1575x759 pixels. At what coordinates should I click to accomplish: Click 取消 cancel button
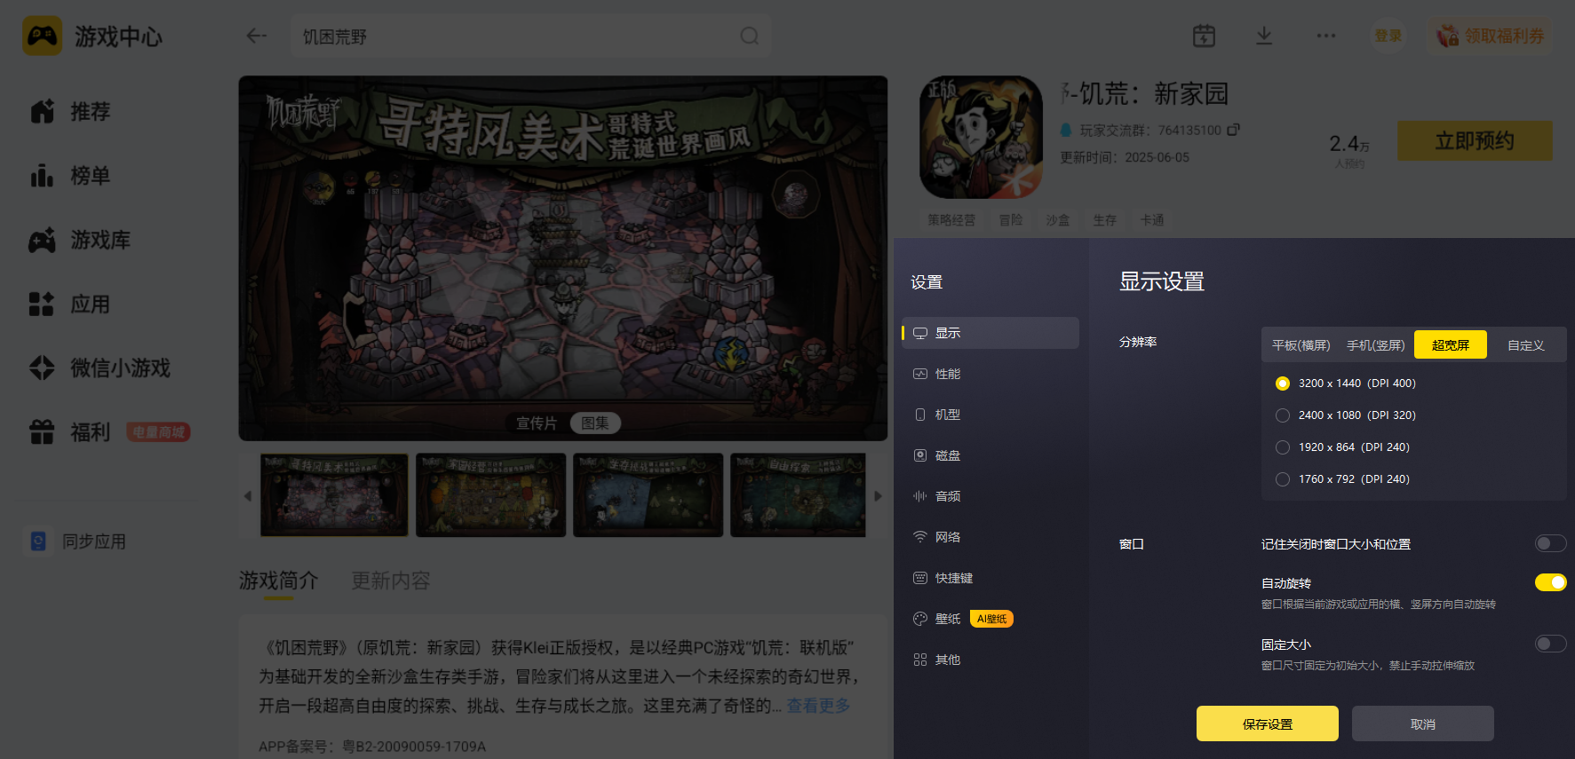pyautogui.click(x=1422, y=723)
